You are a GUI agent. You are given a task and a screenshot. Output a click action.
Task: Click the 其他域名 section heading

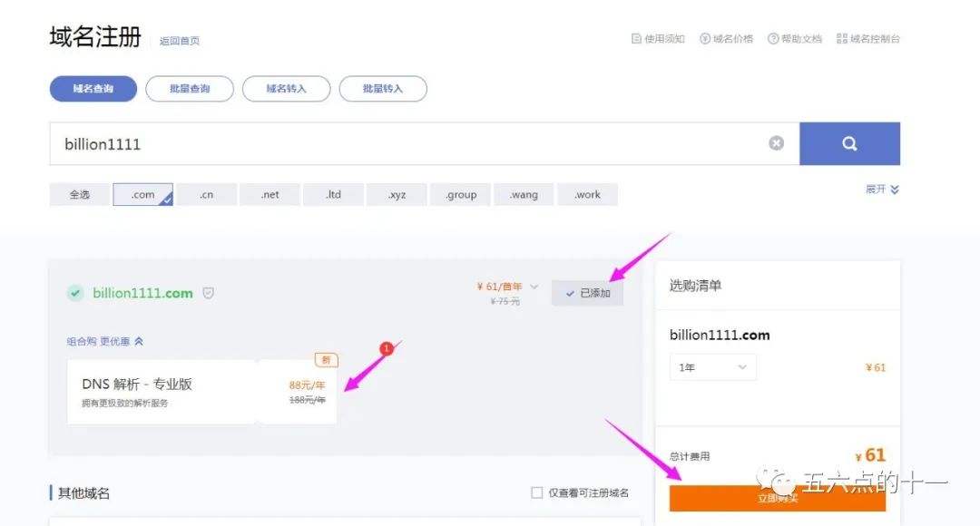pyautogui.click(x=83, y=492)
